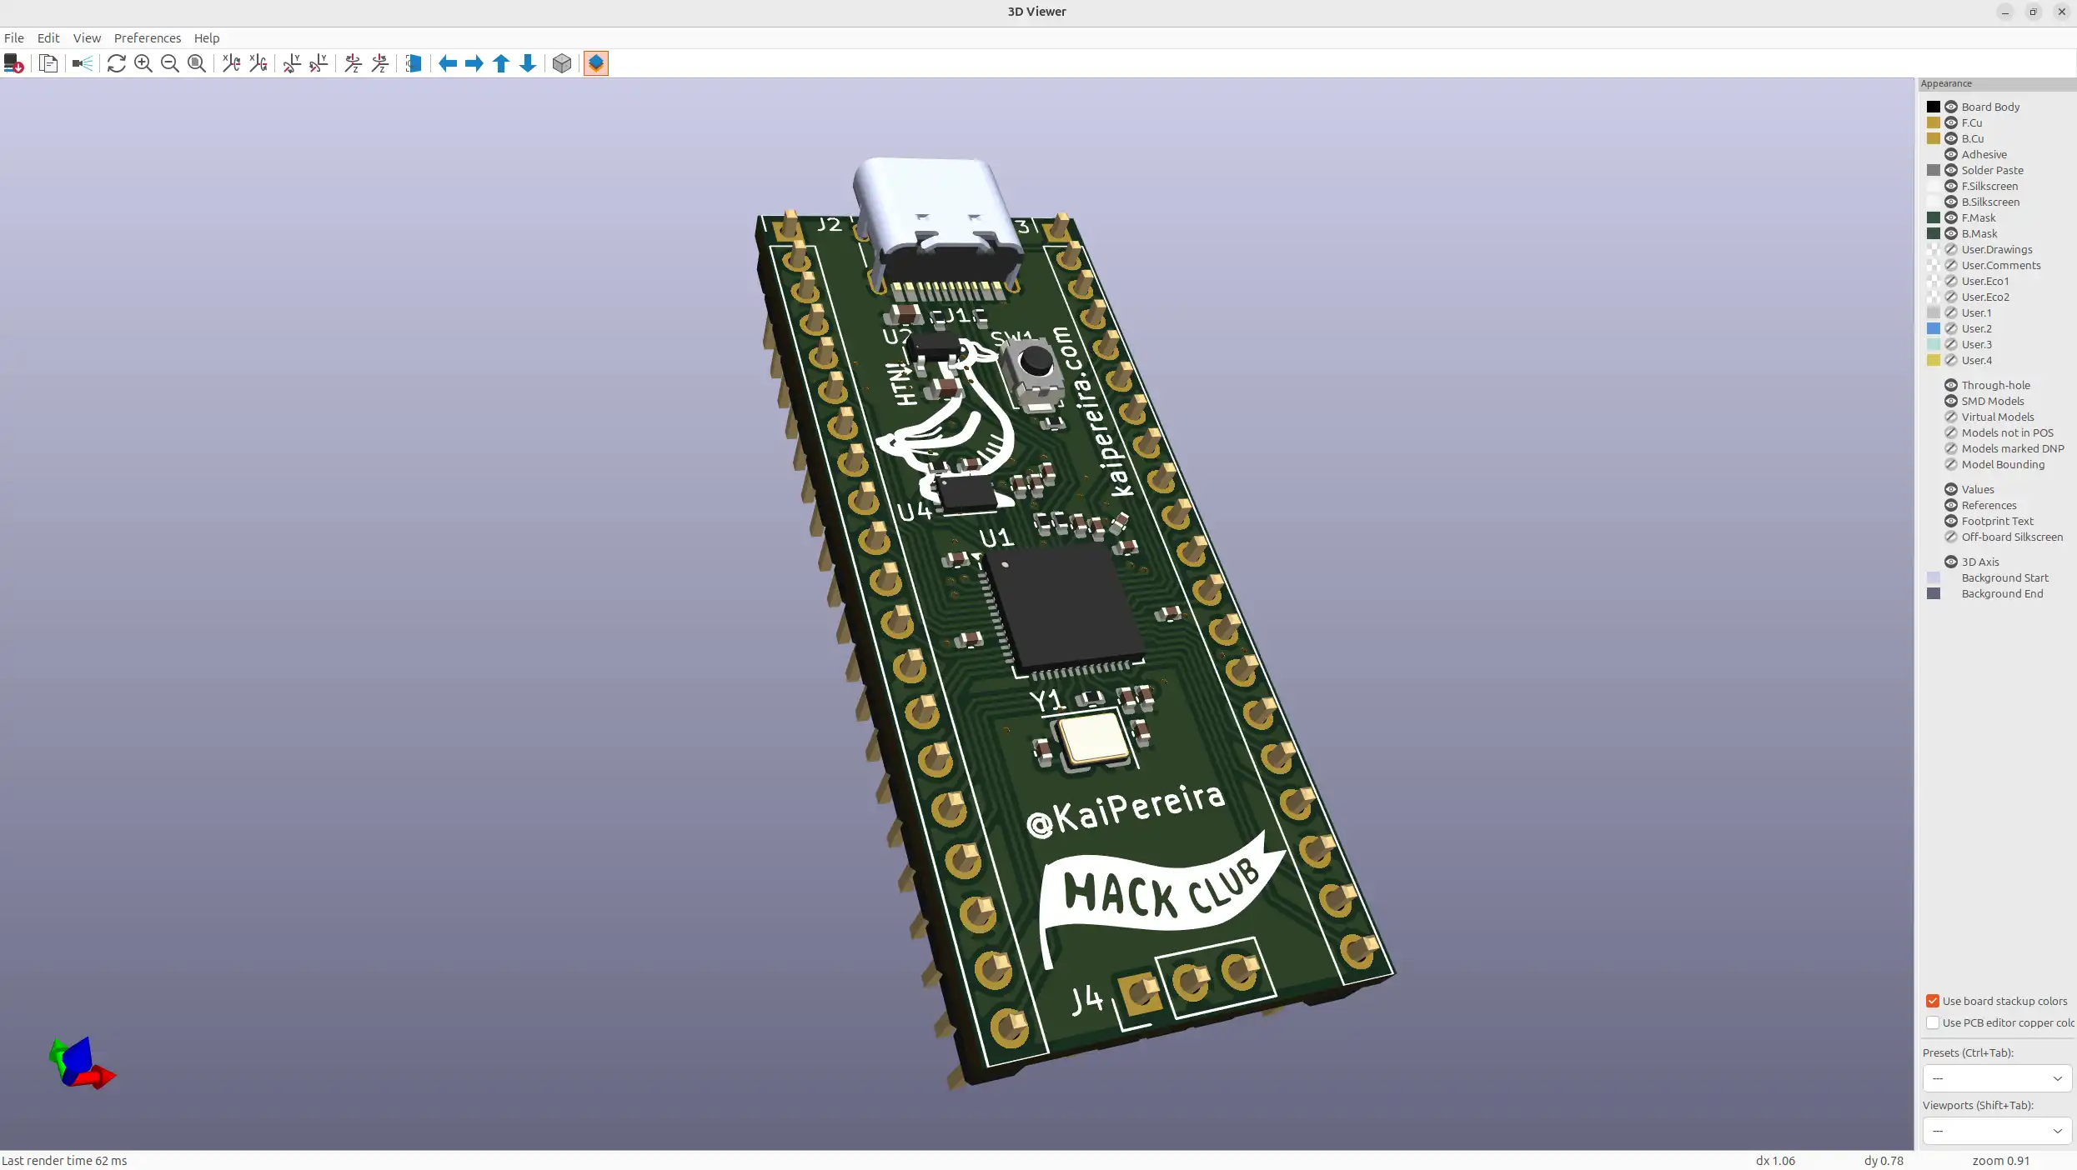Image resolution: width=2077 pixels, height=1170 pixels.
Task: Enable Use PCB editor copper colors
Action: [x=1933, y=1022]
